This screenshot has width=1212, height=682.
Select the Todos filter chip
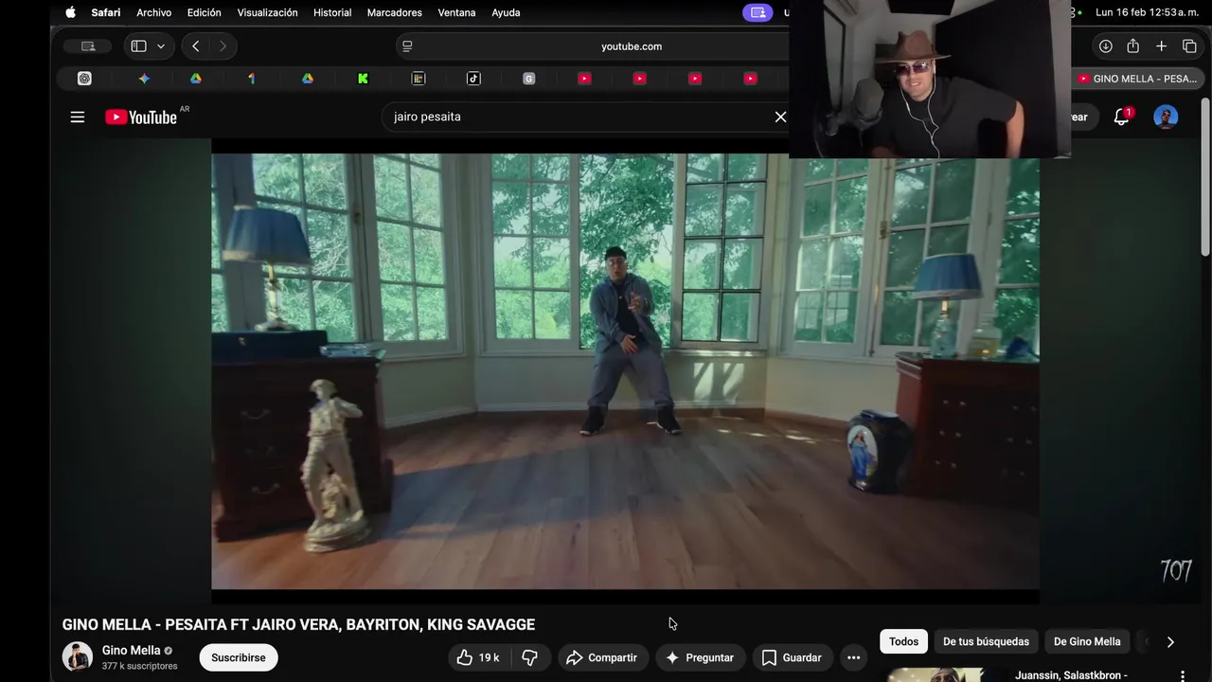pyautogui.click(x=903, y=641)
